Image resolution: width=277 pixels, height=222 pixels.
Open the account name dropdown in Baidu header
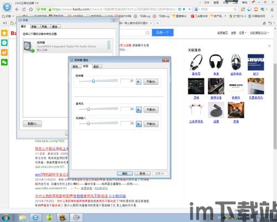259,33
